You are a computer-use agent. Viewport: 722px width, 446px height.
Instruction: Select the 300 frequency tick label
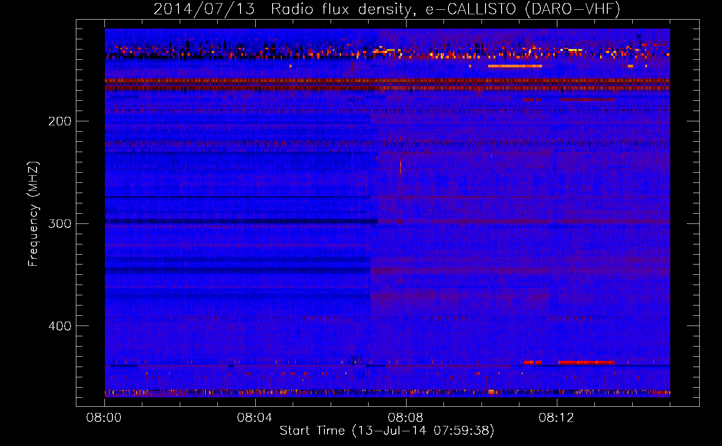60,223
